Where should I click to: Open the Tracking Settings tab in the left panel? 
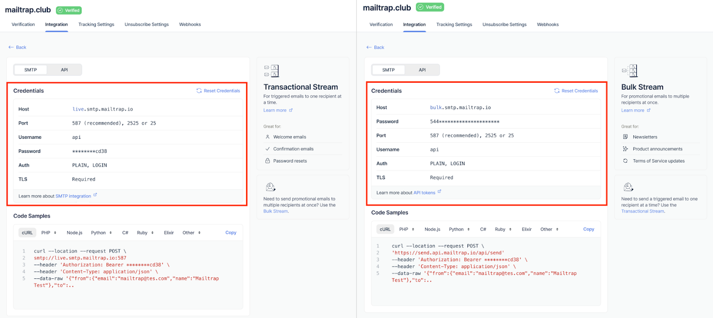[x=96, y=24]
